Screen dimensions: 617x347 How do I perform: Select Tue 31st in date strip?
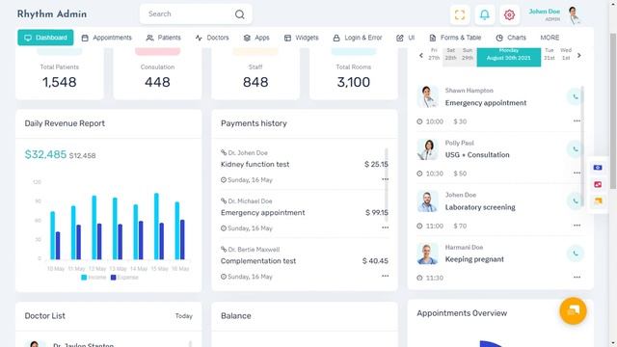[550, 54]
